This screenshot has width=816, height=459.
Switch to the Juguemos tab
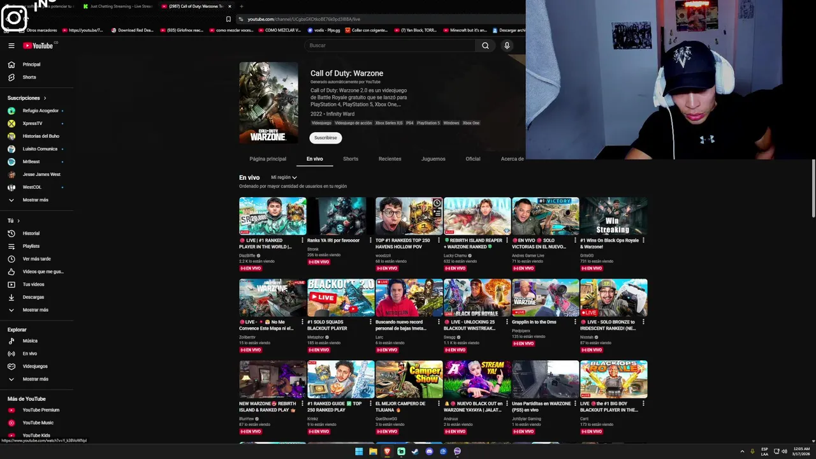click(x=433, y=159)
